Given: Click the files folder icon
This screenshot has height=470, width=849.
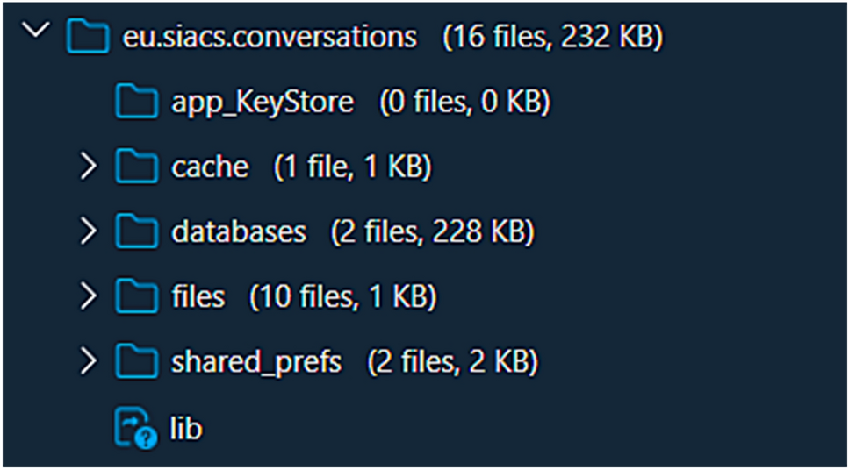Looking at the screenshot, I should (136, 296).
